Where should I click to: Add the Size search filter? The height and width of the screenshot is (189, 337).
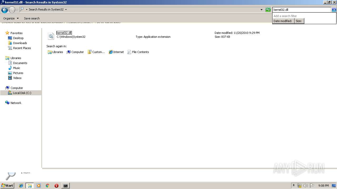[x=299, y=21]
